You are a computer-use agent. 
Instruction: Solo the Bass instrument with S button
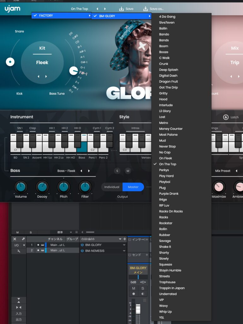point(117,171)
